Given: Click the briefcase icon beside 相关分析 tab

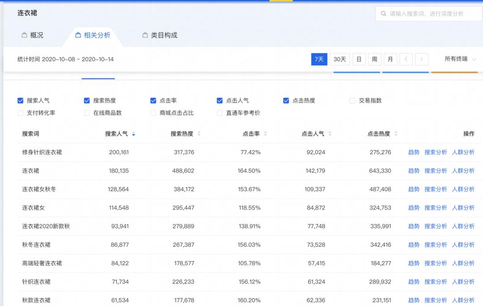Looking at the screenshot, I should (78, 35).
